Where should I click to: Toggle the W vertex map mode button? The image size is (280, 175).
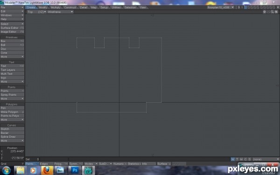coord(233,159)
